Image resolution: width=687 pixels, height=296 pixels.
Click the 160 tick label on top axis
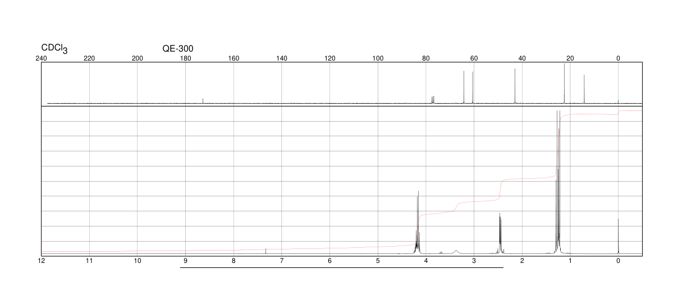click(233, 58)
